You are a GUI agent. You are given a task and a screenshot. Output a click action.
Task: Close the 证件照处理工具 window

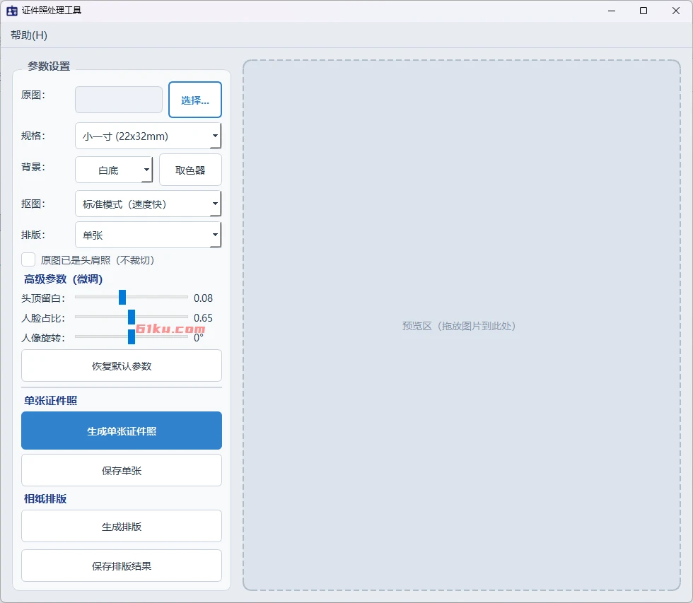pos(676,11)
